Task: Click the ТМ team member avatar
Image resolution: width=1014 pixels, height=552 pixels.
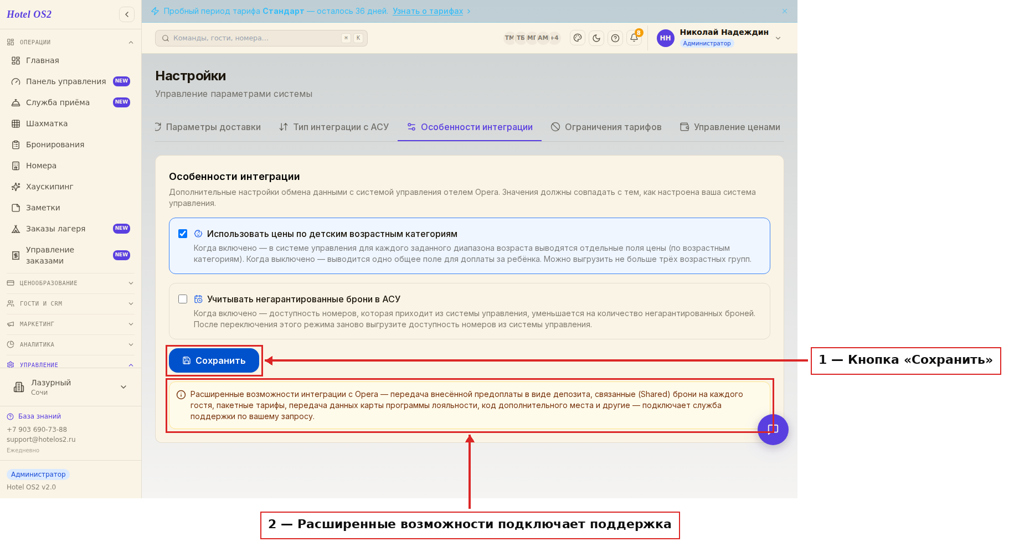Action: point(509,38)
